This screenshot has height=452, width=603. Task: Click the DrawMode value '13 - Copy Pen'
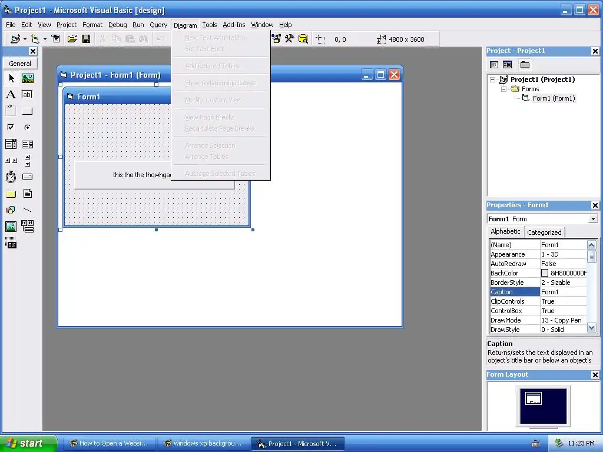pos(561,320)
